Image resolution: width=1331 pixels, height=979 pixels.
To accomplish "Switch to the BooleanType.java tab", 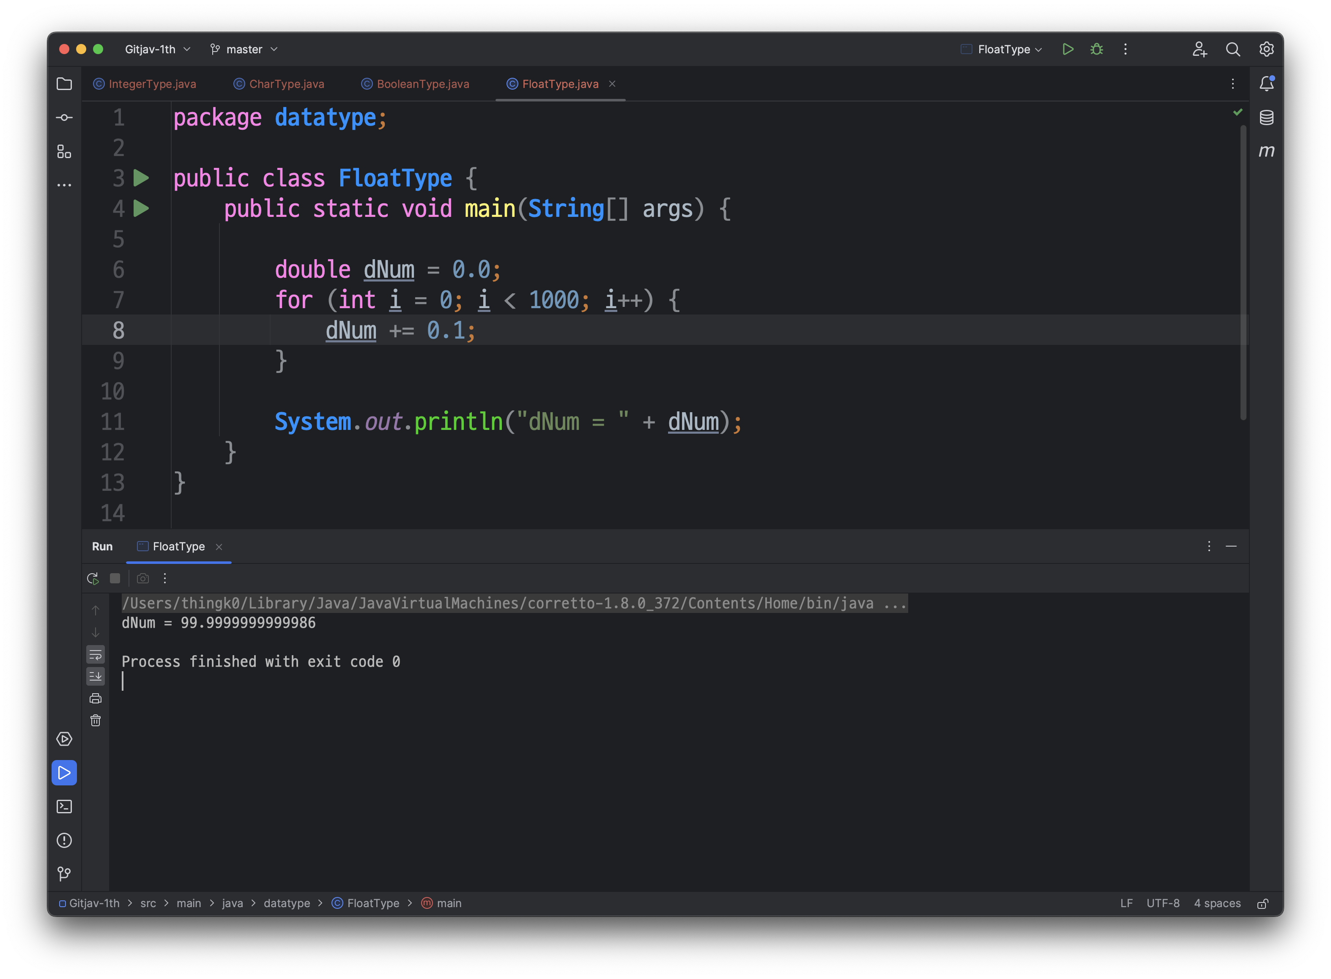I will point(422,84).
